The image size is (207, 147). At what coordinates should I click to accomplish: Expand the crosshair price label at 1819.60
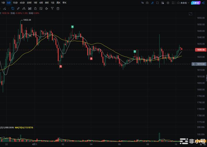pyautogui.click(x=193, y=64)
